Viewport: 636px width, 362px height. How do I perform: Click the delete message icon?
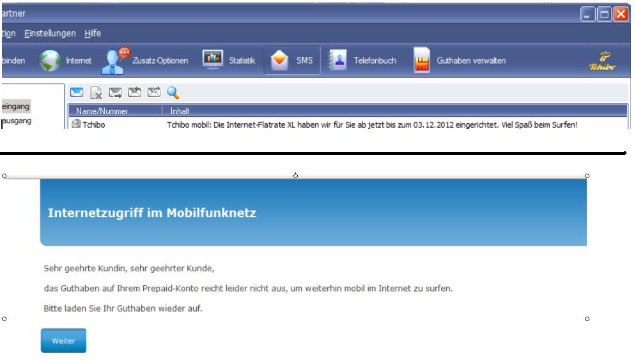click(x=96, y=93)
